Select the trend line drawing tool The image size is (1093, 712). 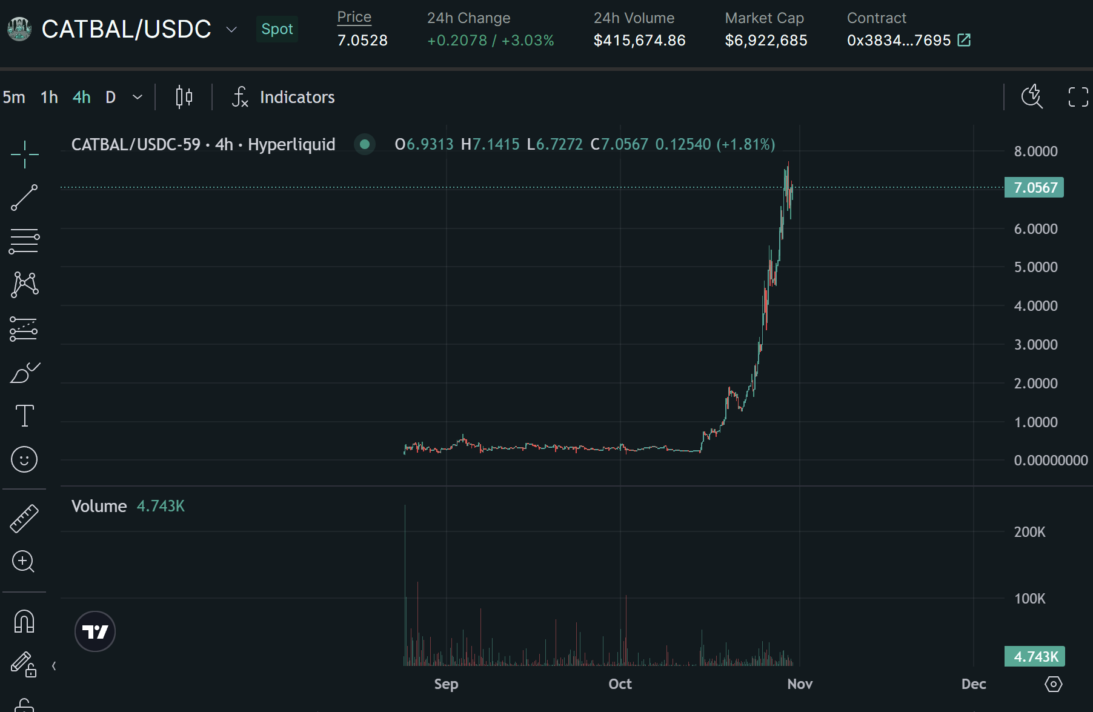click(24, 198)
